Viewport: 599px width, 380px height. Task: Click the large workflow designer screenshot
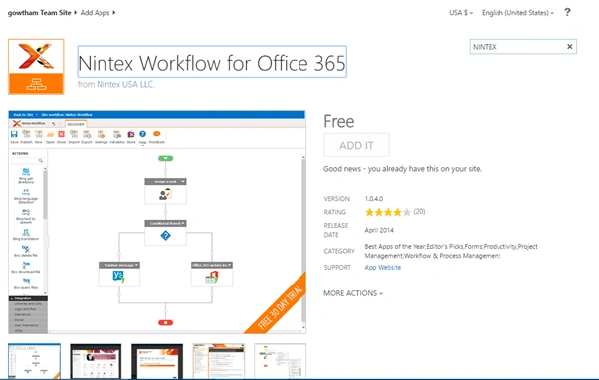[157, 222]
